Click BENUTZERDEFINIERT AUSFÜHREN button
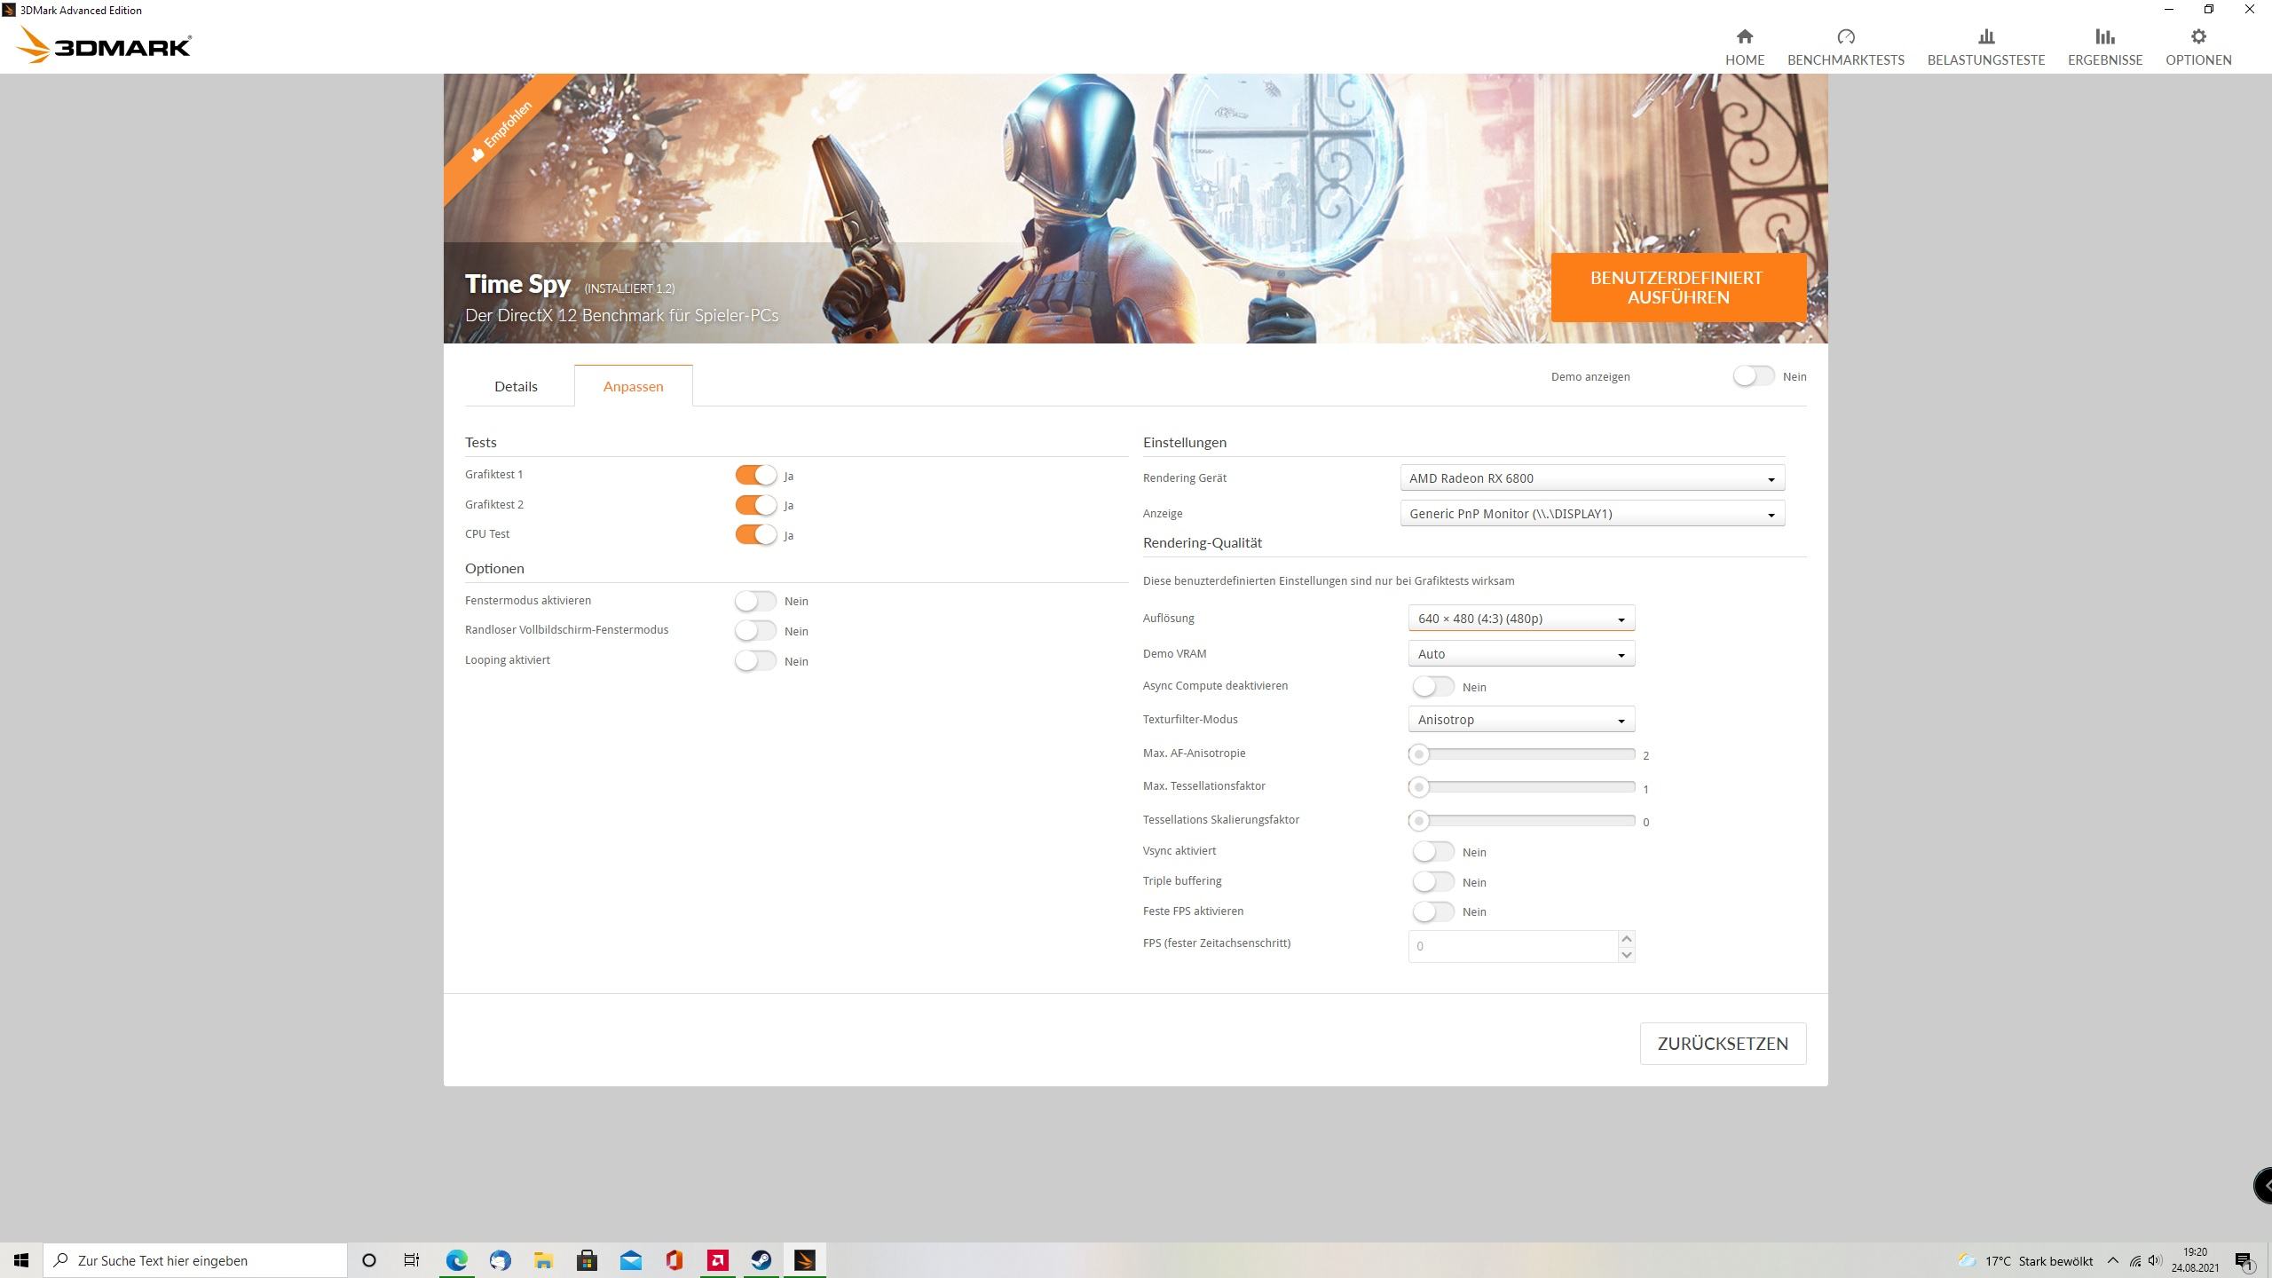 [1677, 288]
